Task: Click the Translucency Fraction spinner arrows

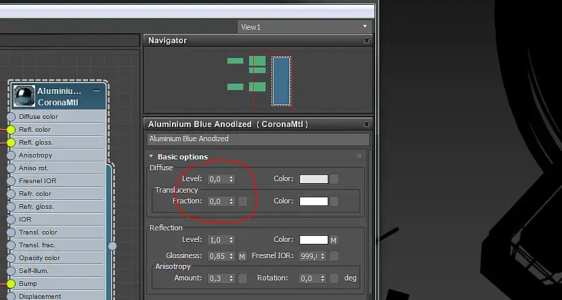Action: (231, 201)
